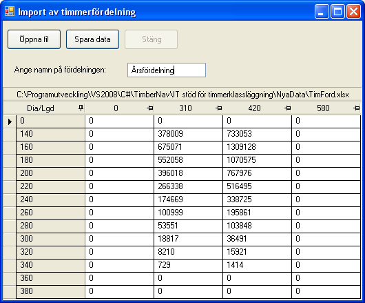365x303 pixels.
Task: Select the cell containing 378009
Action: [x=188, y=134]
